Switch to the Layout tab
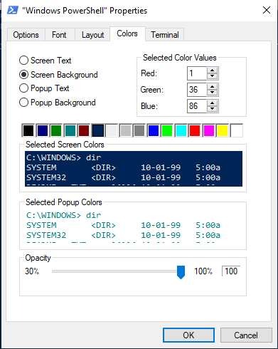The image size is (278, 349). (92, 35)
